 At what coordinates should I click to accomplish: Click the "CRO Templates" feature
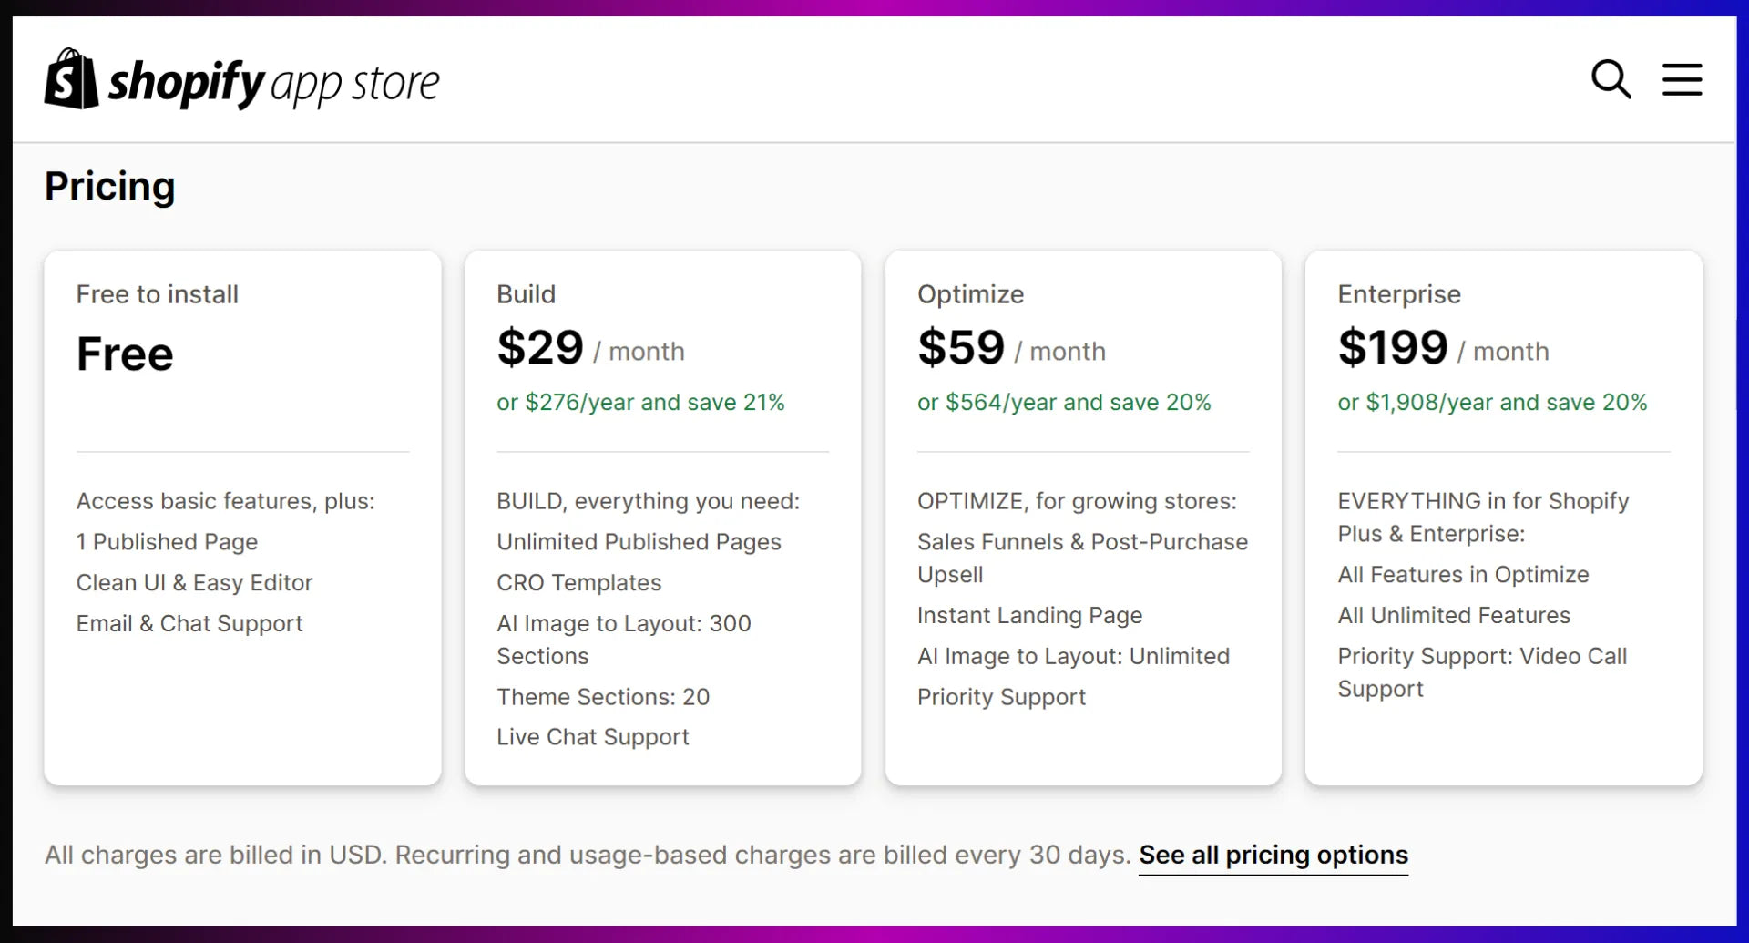coord(579,583)
